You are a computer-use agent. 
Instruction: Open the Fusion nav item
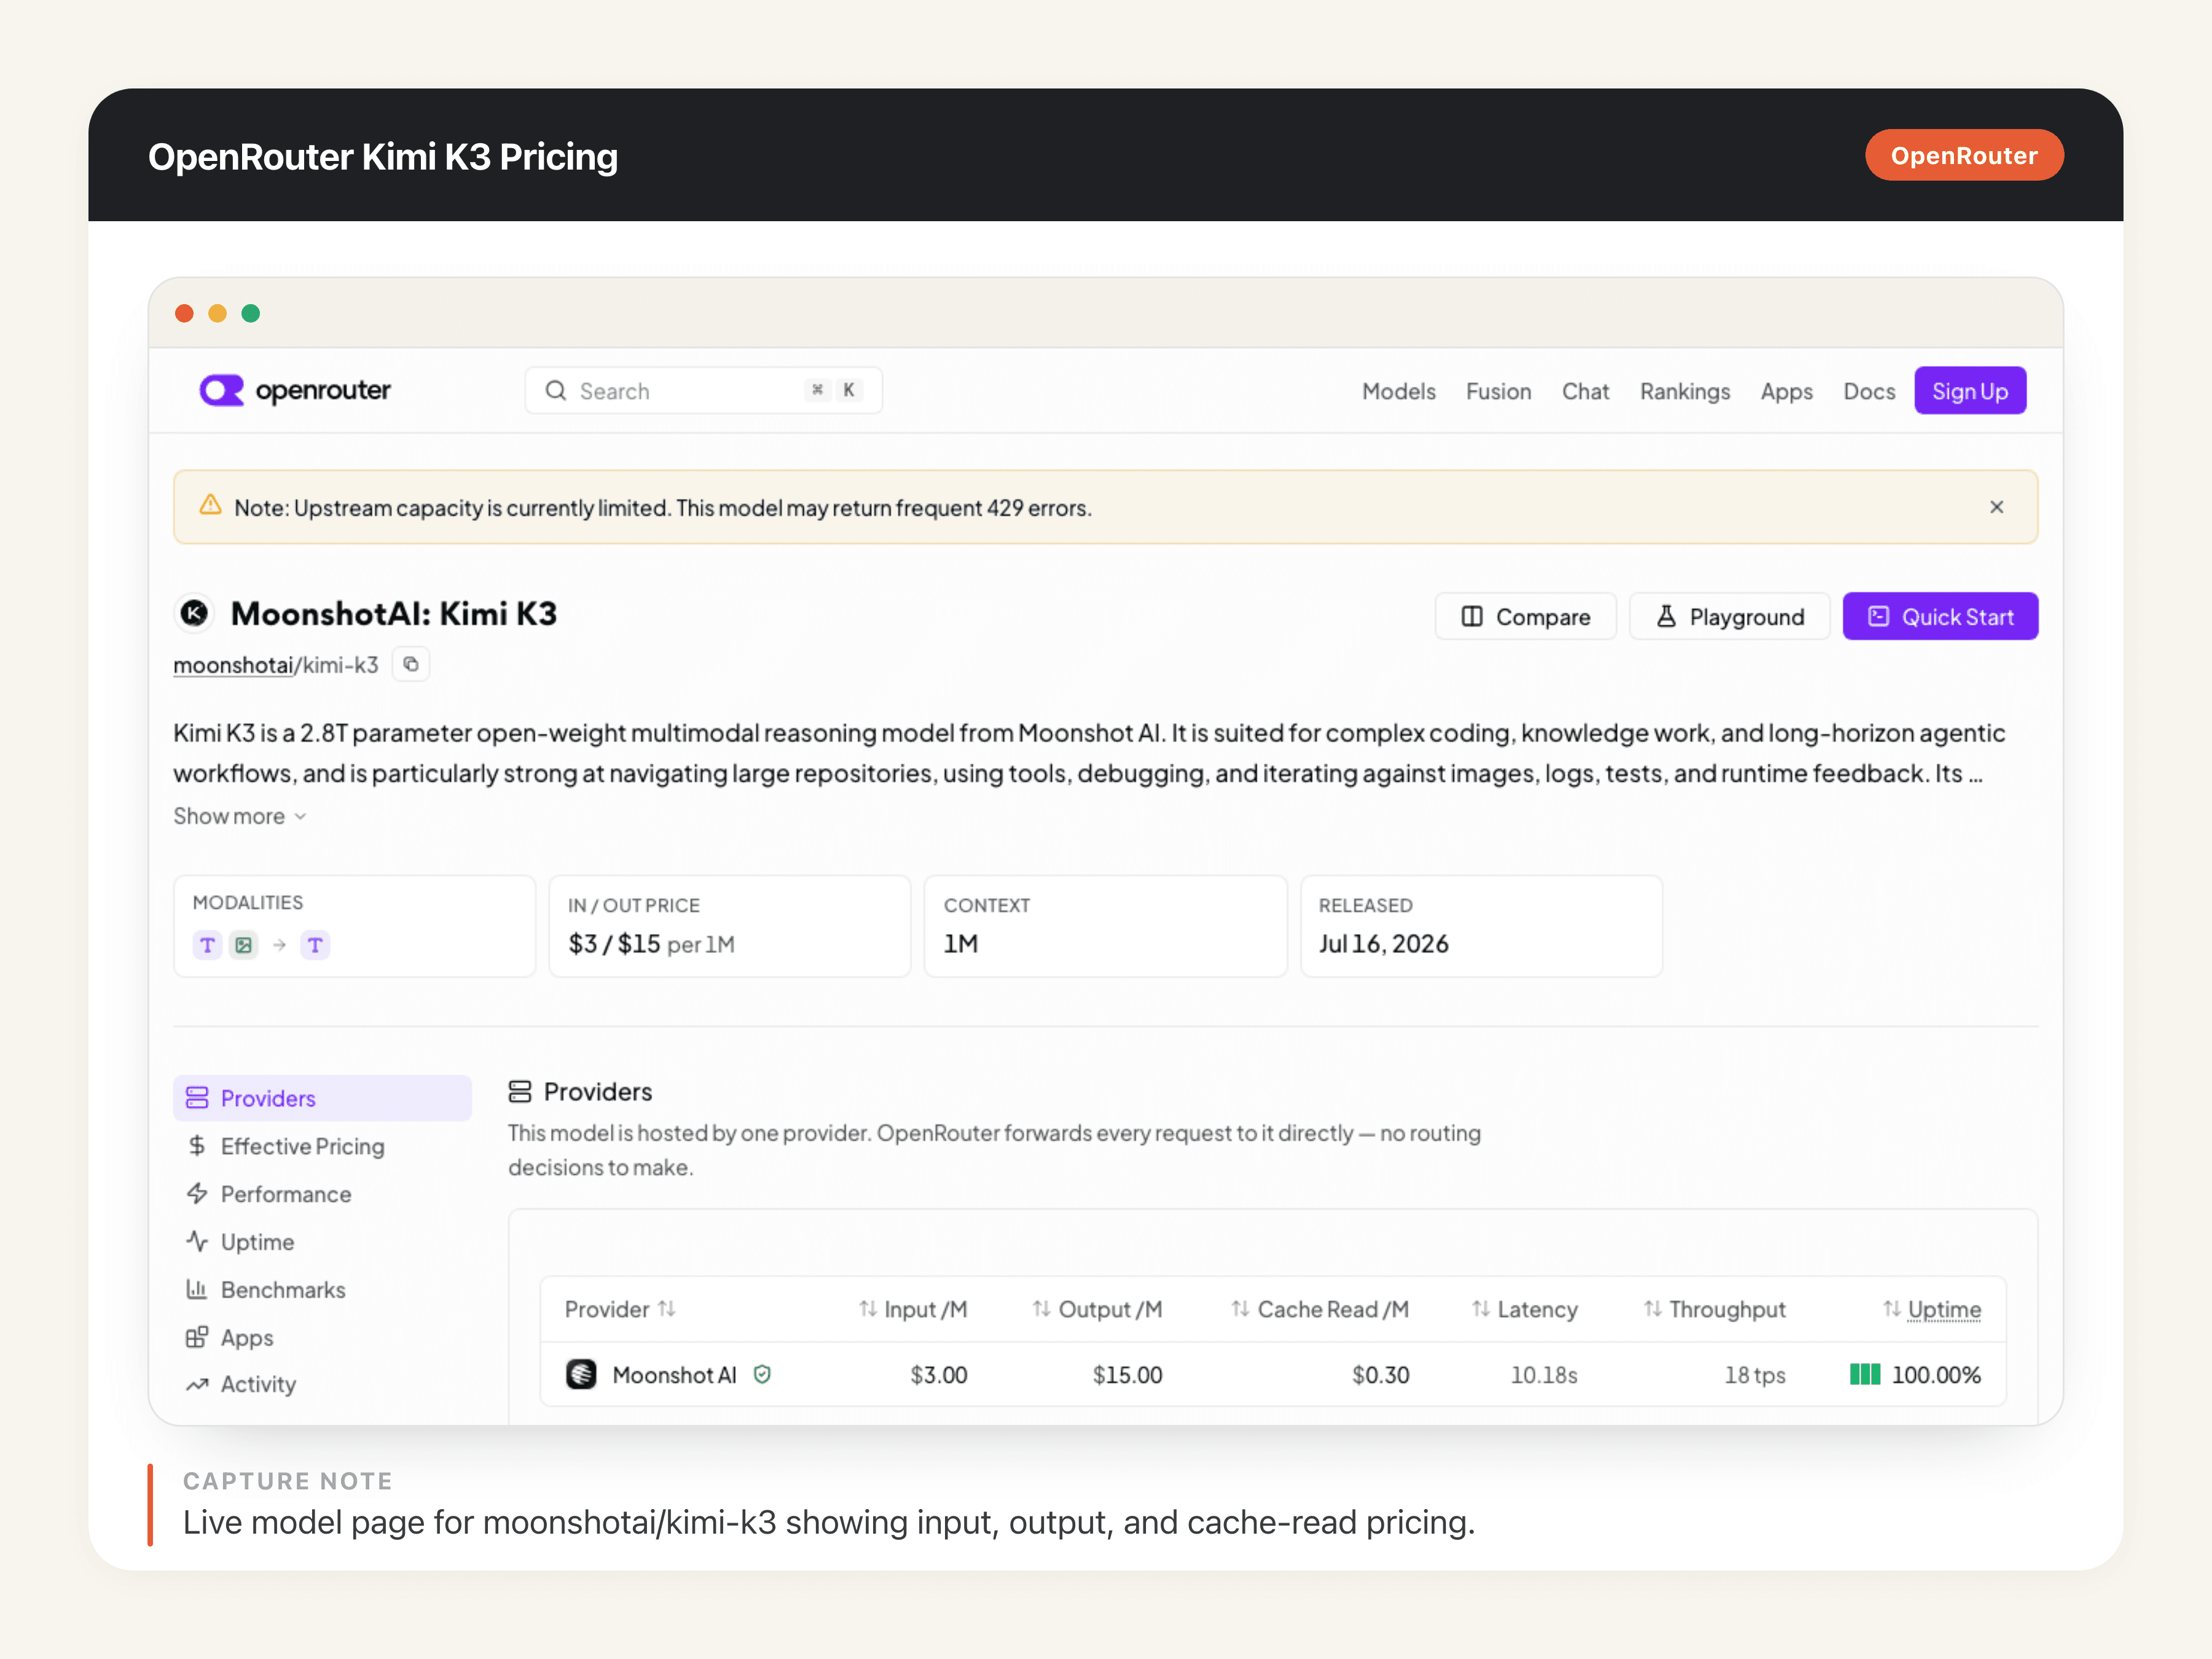(1498, 391)
